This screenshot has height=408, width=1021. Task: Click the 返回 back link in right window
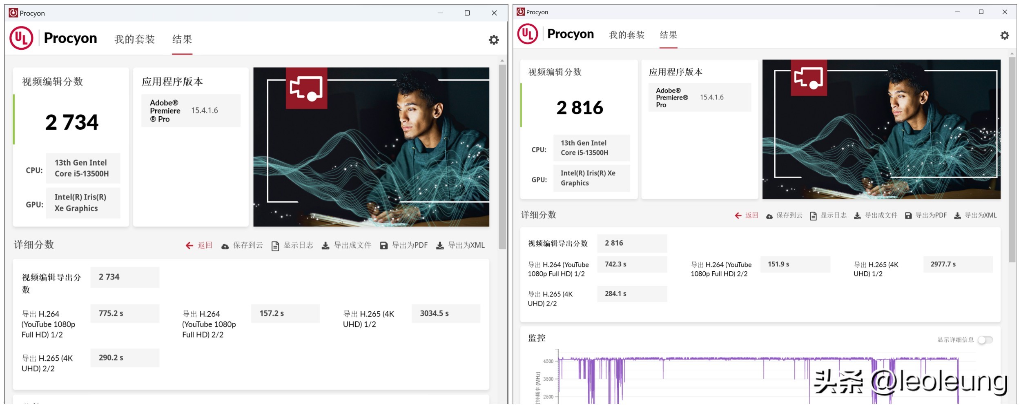tap(747, 215)
